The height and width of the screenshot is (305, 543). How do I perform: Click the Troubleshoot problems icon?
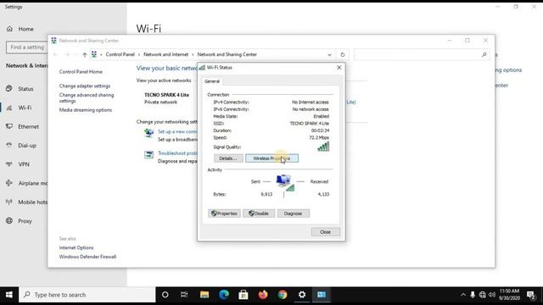click(x=149, y=154)
